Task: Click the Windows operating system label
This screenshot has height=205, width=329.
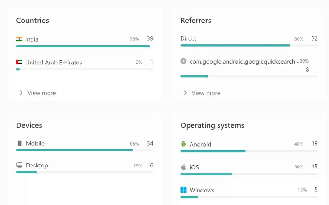Action: (x=202, y=190)
